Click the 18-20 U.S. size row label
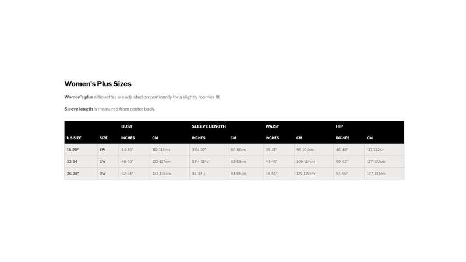 tap(73, 150)
